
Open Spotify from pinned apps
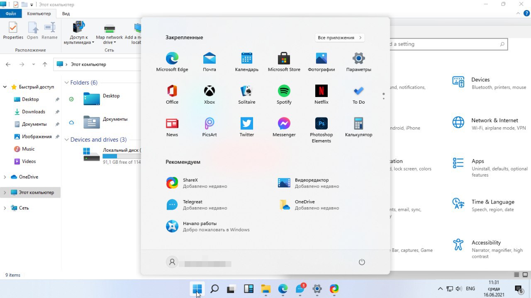tap(284, 94)
